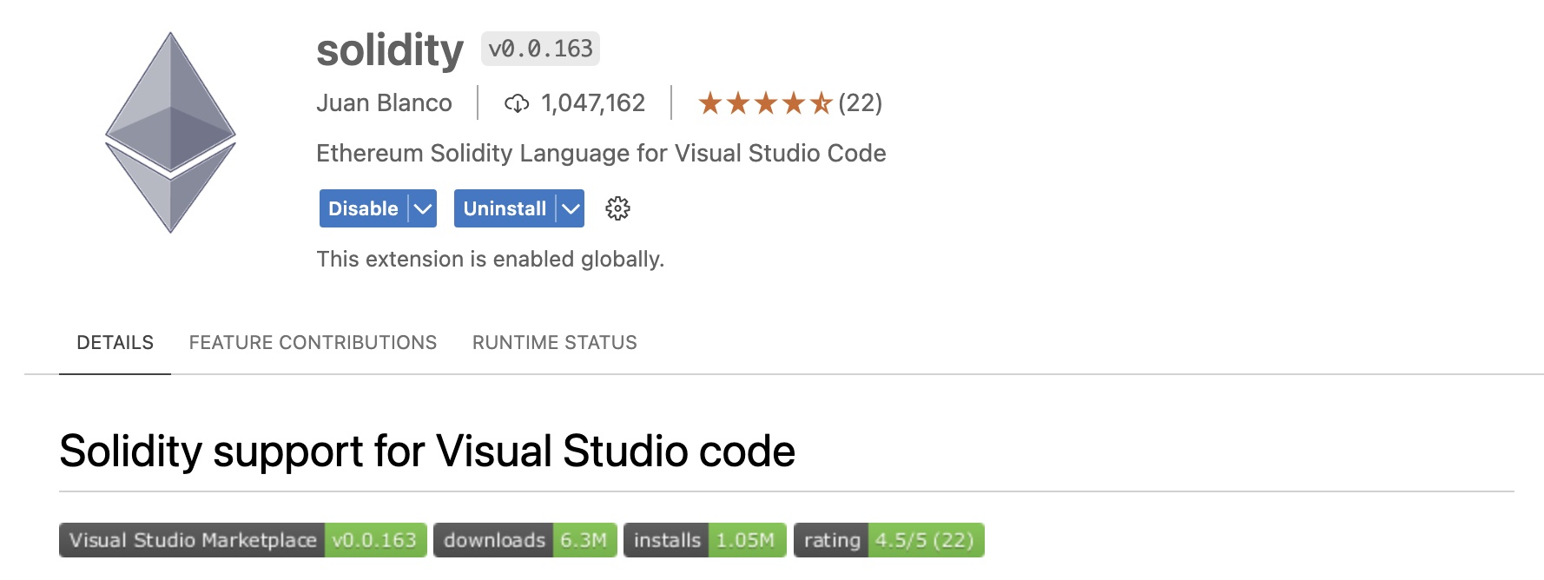Expand the Uninstall dropdown arrow
The image size is (1544, 580).
click(571, 209)
